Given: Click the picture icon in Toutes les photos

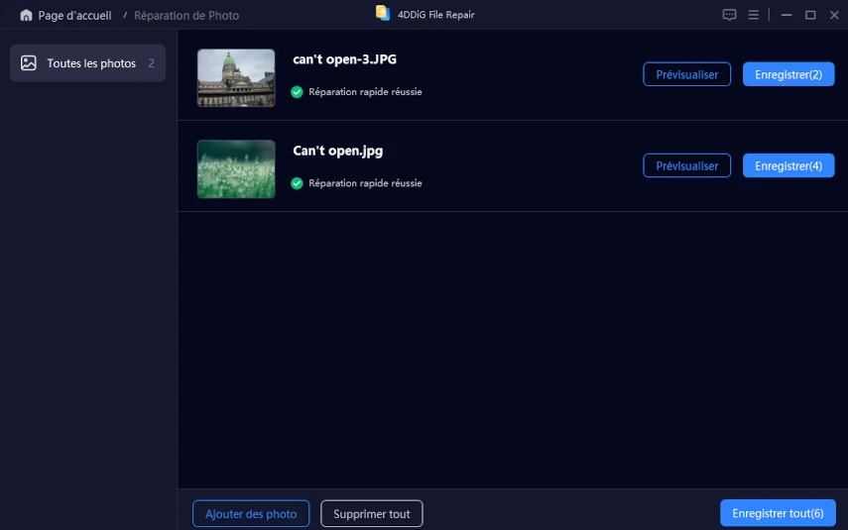Looking at the screenshot, I should click(29, 63).
